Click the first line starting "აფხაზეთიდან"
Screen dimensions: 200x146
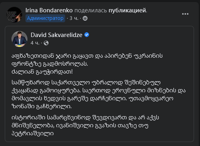(x=87, y=56)
